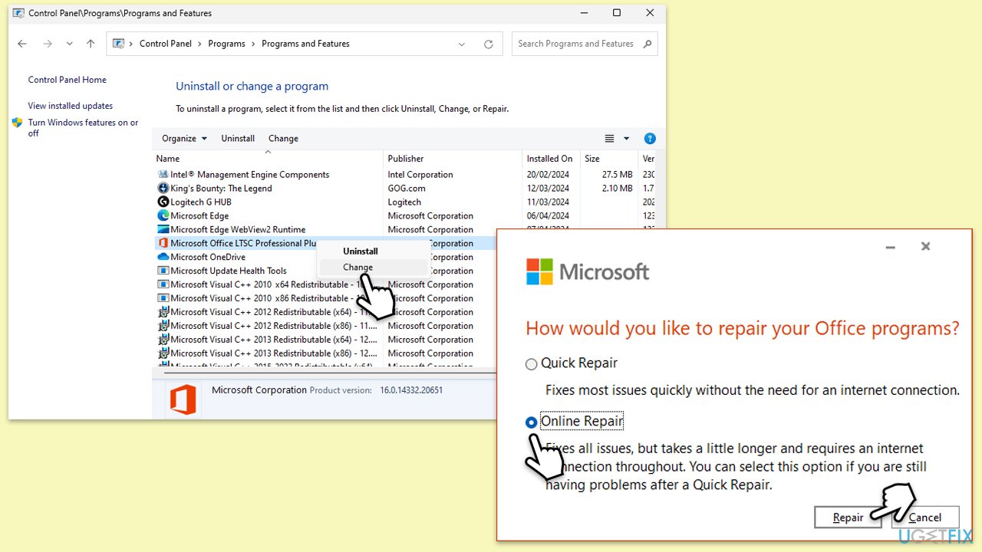
Task: Open the Organize dropdown
Action: [184, 139]
